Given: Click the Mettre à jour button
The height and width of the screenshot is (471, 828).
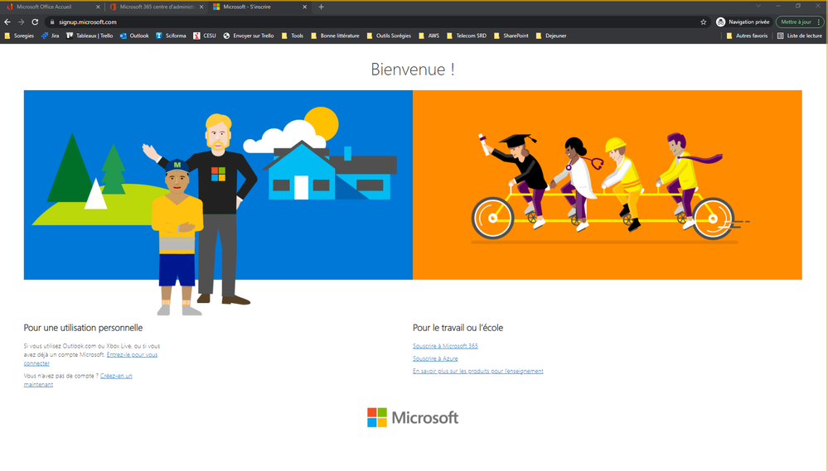Looking at the screenshot, I should coord(799,22).
